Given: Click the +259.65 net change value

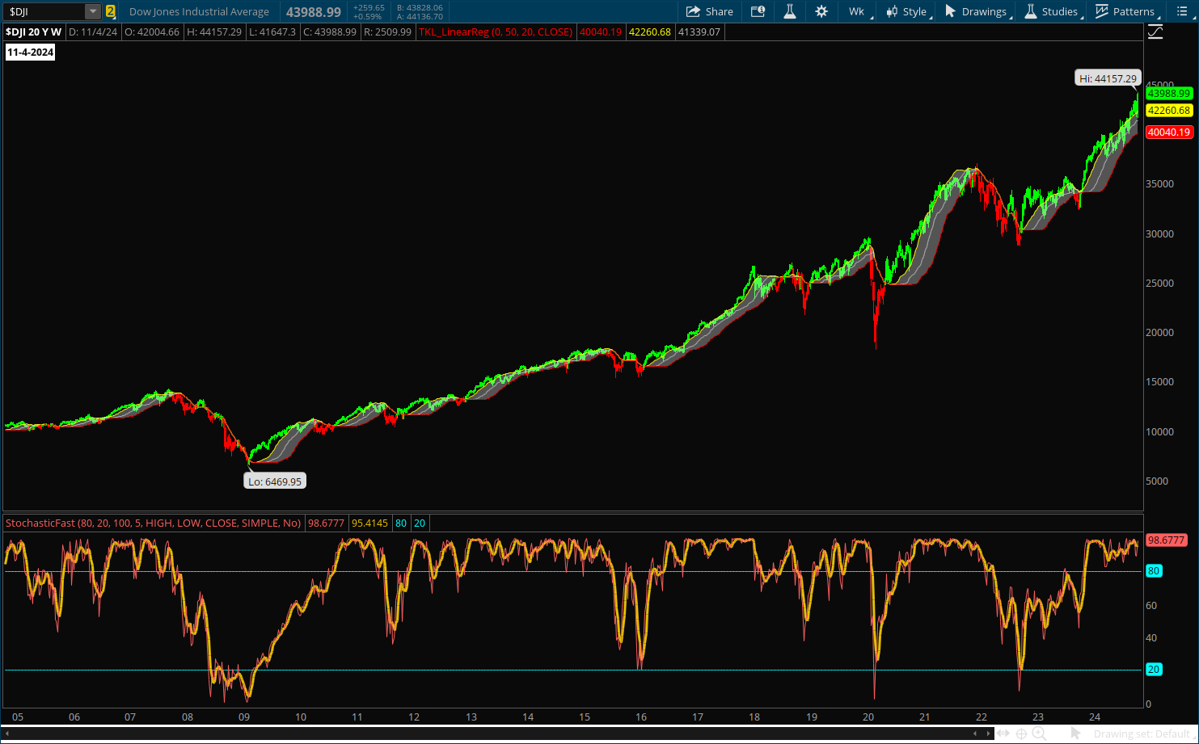Looking at the screenshot, I should tap(369, 7).
